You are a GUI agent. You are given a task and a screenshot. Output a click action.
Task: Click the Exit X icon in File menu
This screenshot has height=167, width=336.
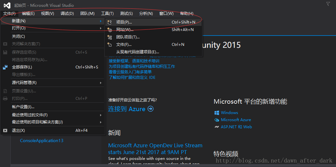pos(6,130)
